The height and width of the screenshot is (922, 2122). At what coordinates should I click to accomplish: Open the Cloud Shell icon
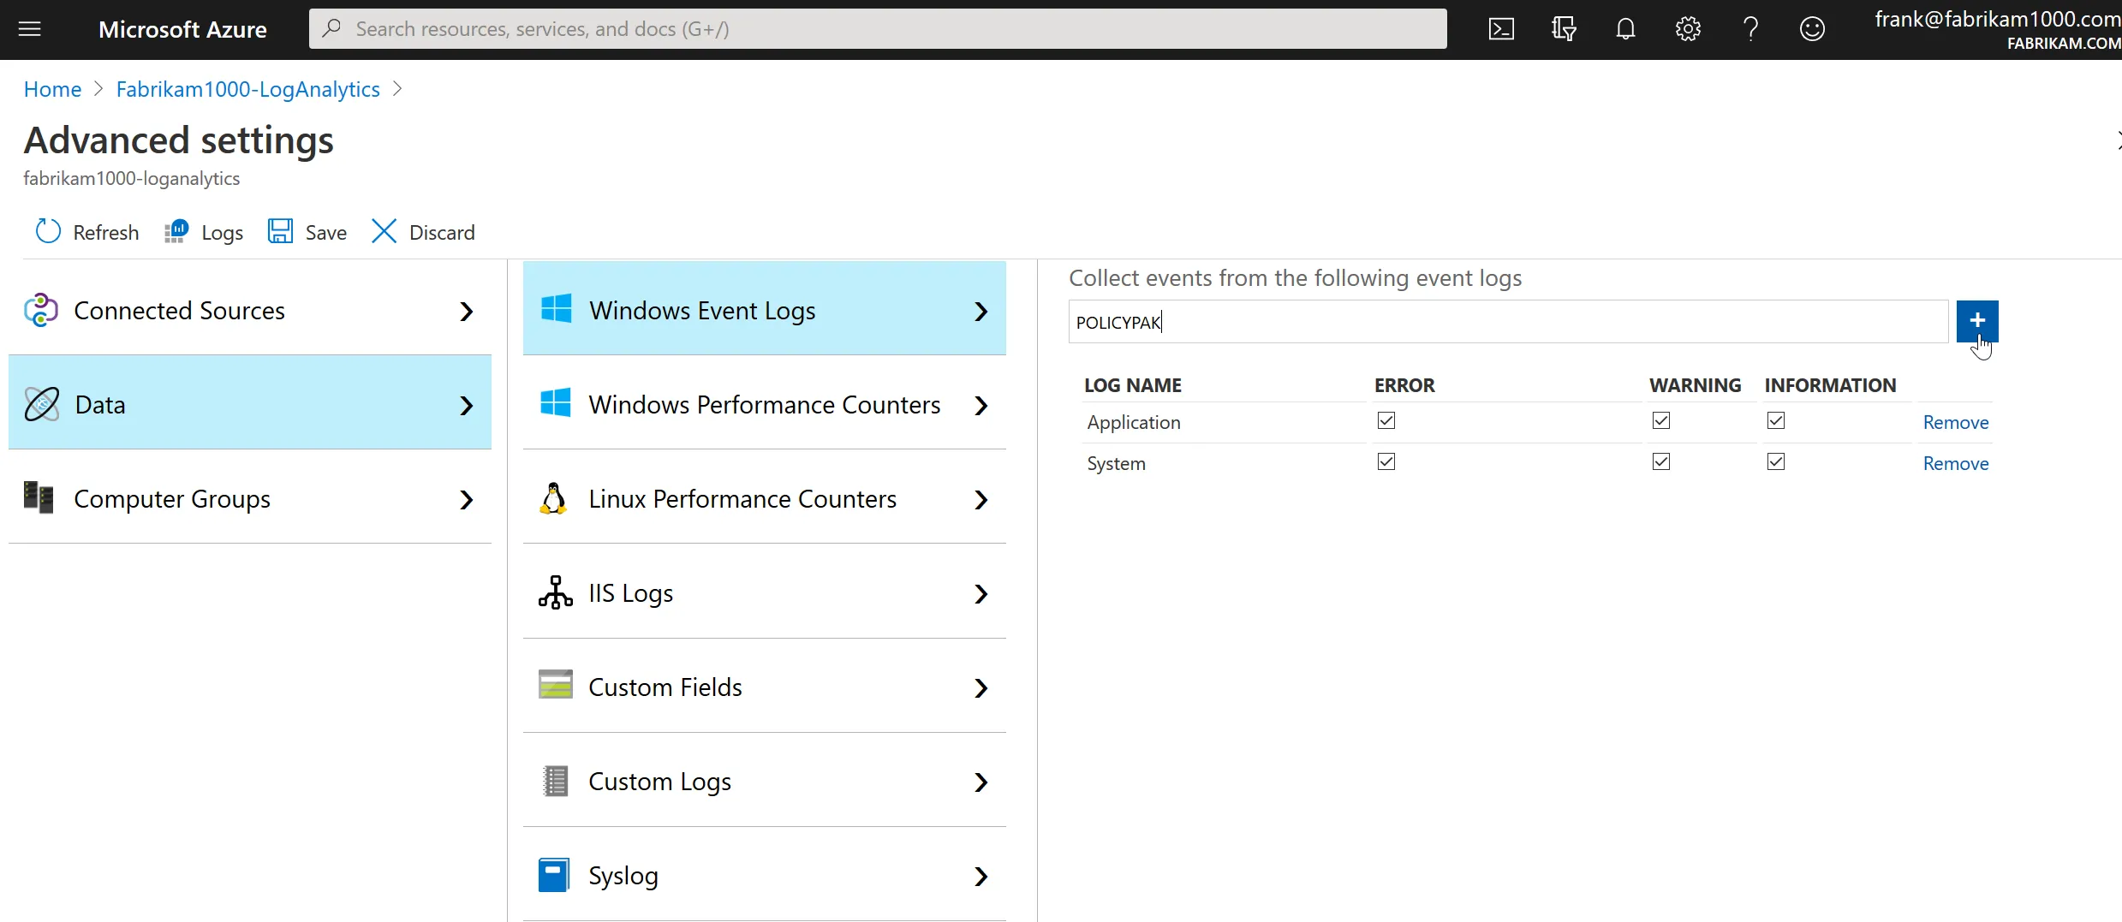click(1501, 29)
